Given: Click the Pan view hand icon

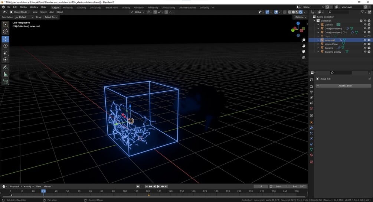Looking at the screenshot, I should click(304, 46).
